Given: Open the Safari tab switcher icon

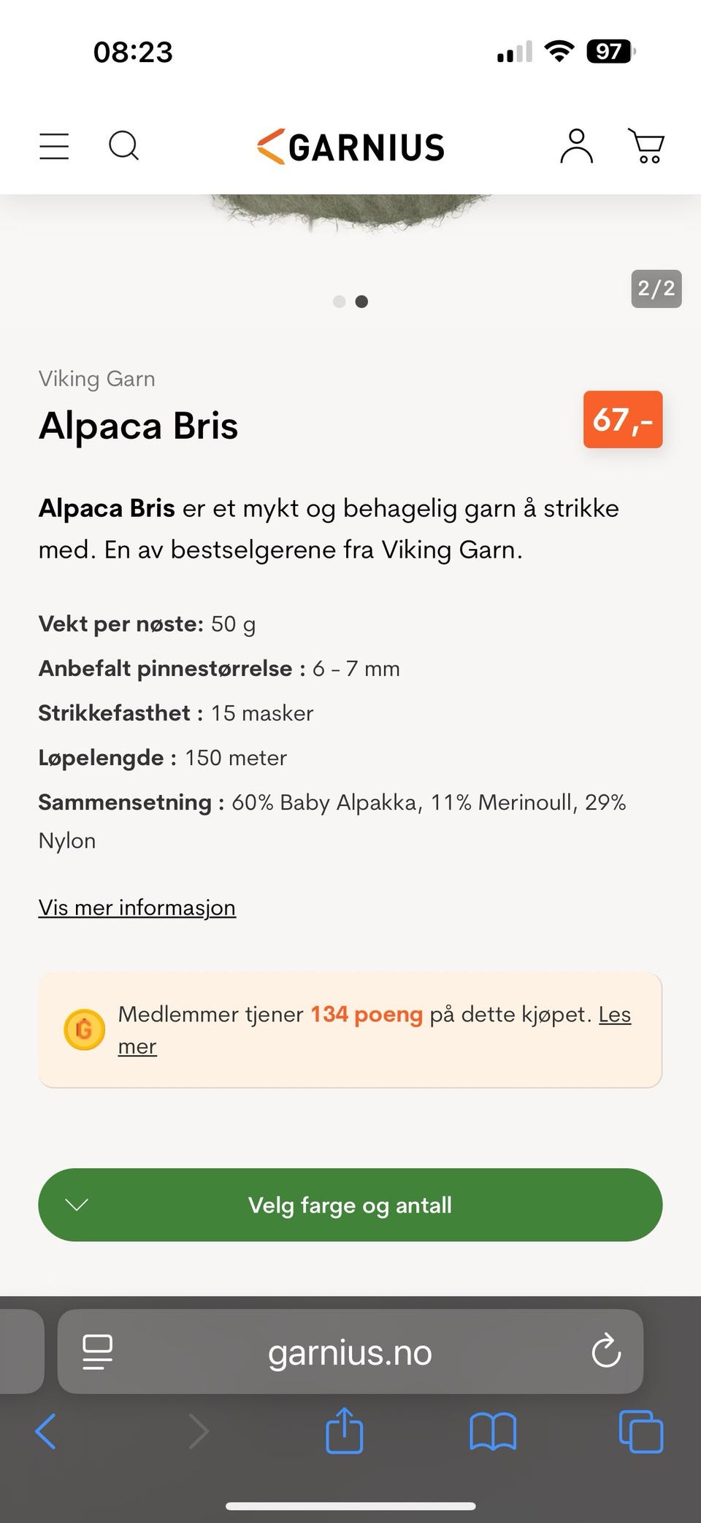Looking at the screenshot, I should tap(639, 1431).
